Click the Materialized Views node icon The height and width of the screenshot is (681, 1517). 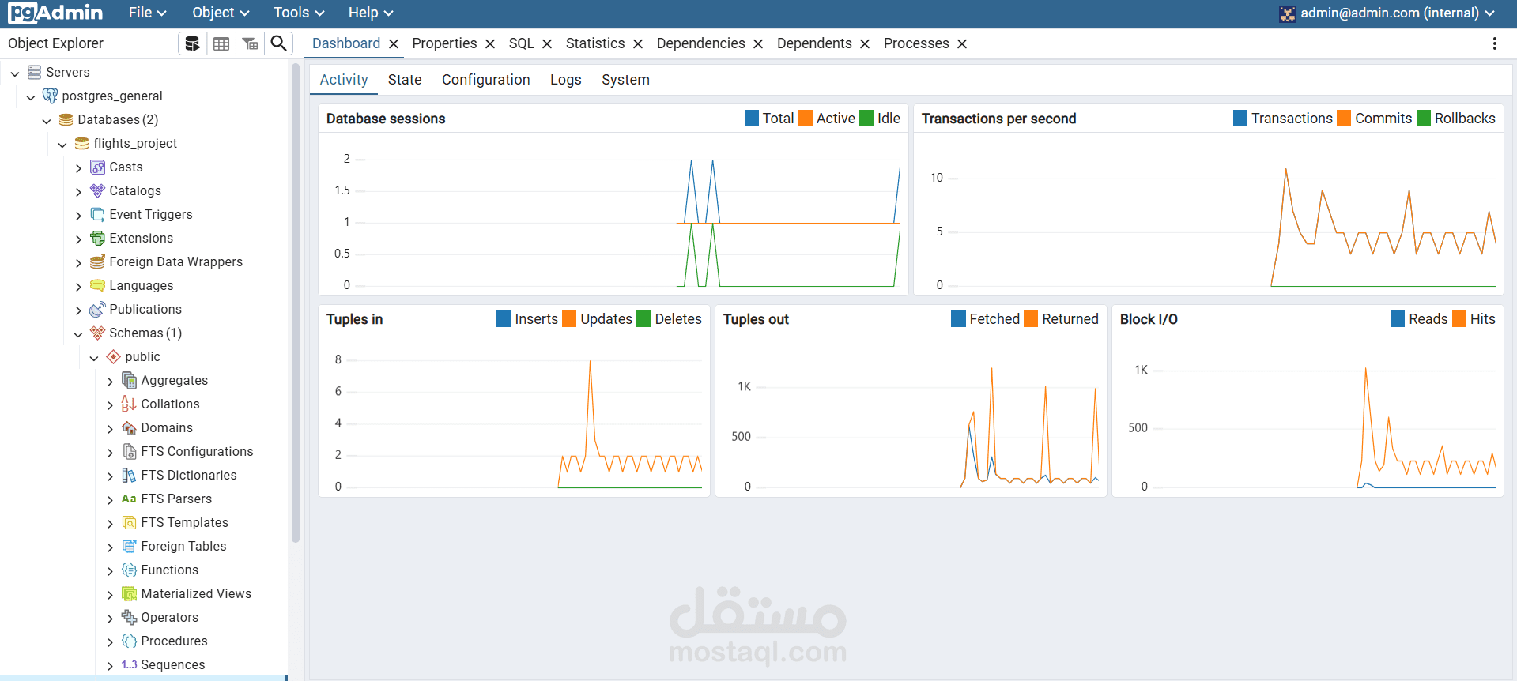pos(129,593)
